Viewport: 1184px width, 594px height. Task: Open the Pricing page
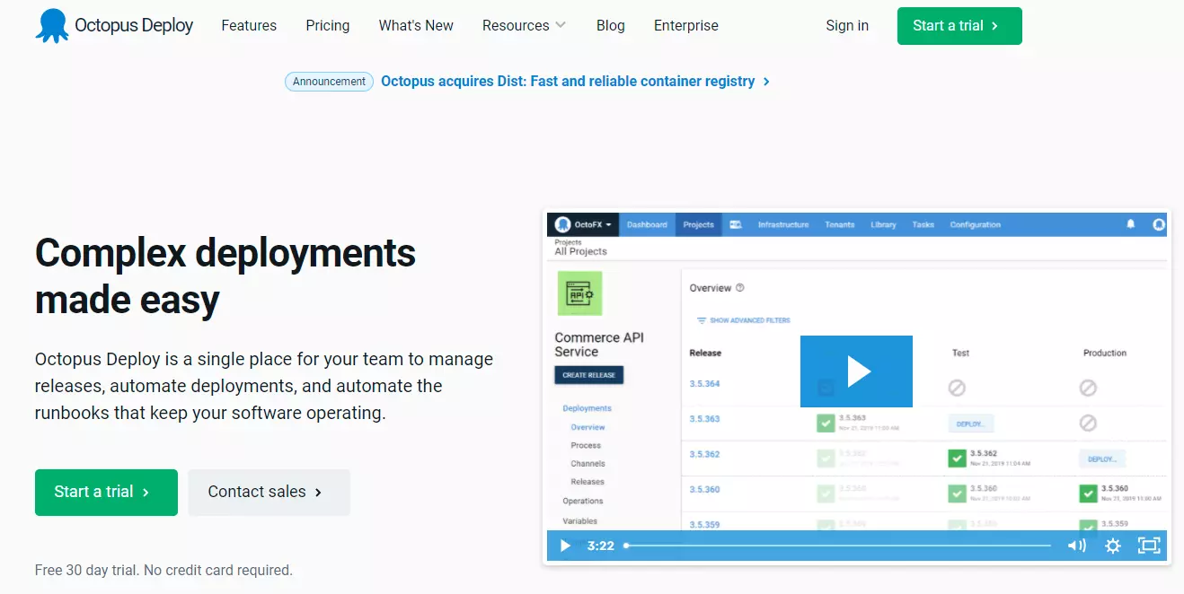point(327,26)
